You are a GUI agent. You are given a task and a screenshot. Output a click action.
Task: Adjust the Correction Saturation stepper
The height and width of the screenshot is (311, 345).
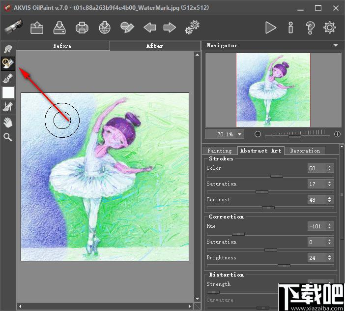click(329, 242)
